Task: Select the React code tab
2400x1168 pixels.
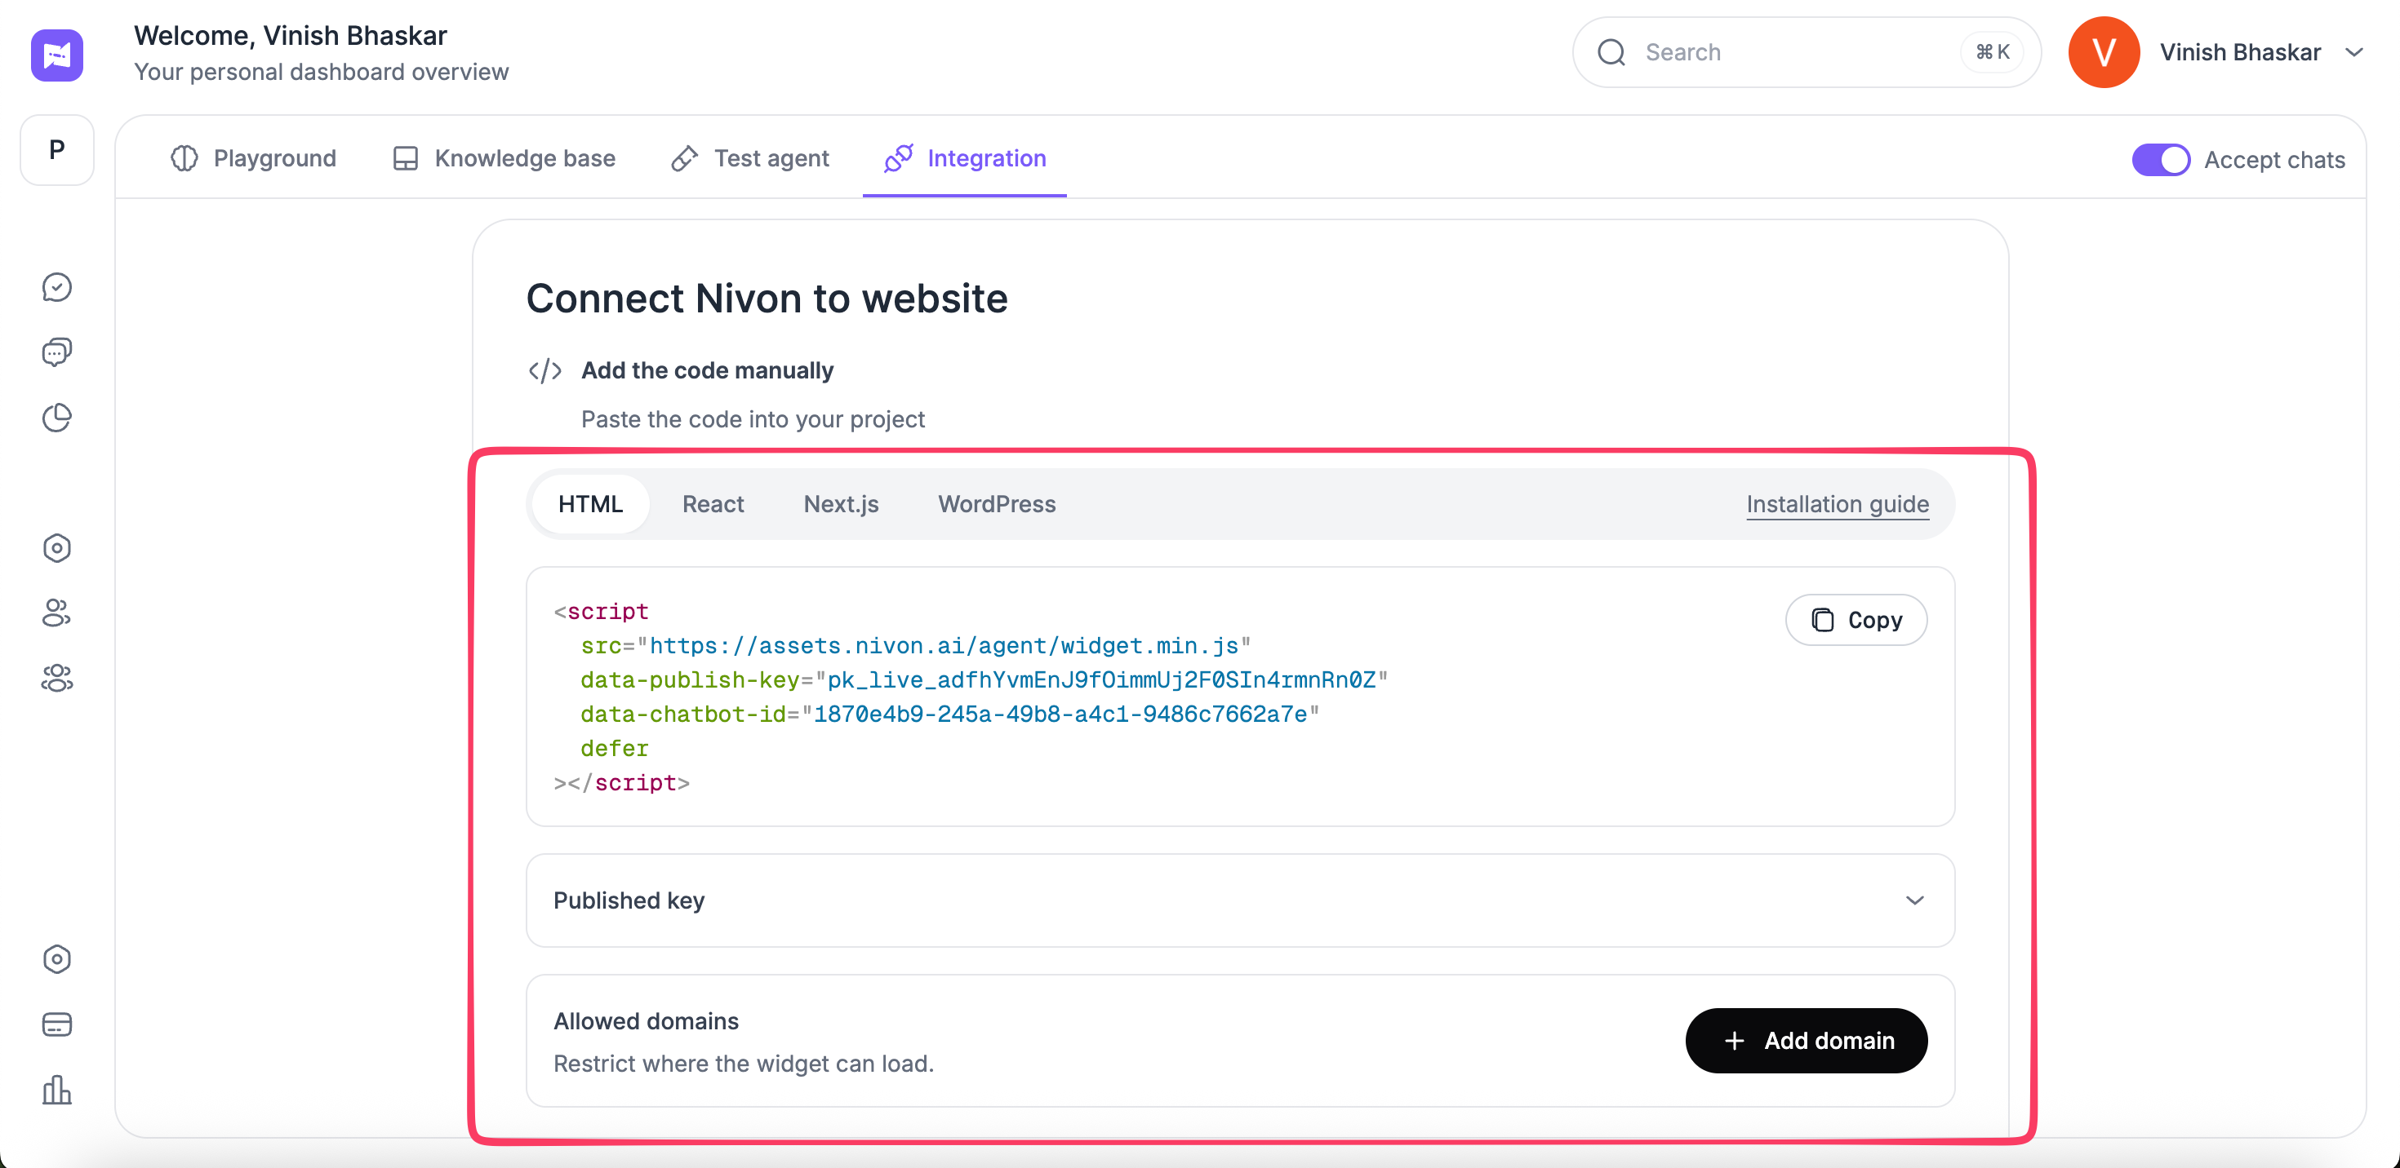Action: (713, 503)
